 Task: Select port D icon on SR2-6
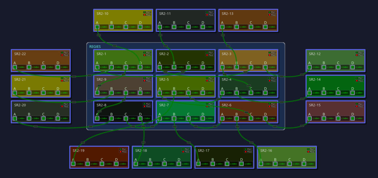(x=266, y=118)
